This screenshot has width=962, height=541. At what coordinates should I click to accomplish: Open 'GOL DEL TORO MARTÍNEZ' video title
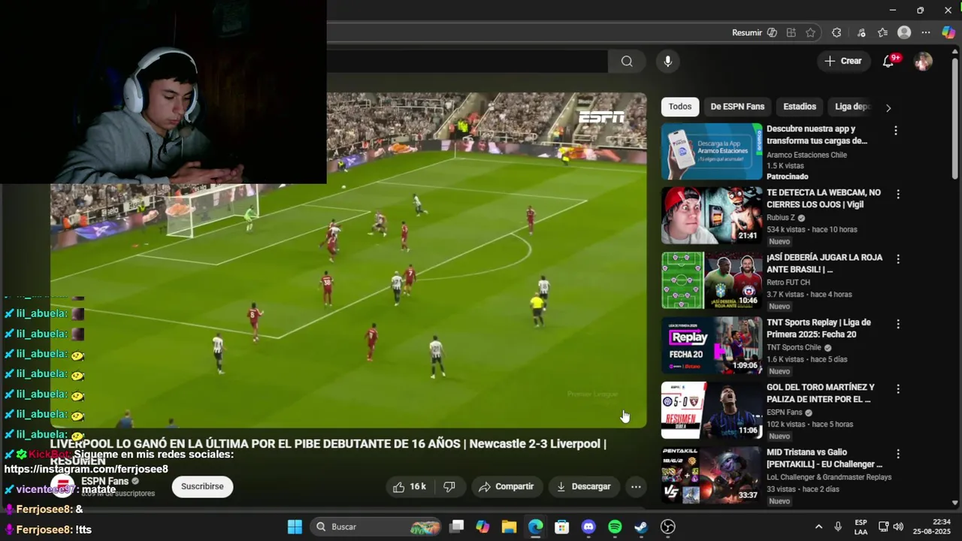click(x=821, y=393)
